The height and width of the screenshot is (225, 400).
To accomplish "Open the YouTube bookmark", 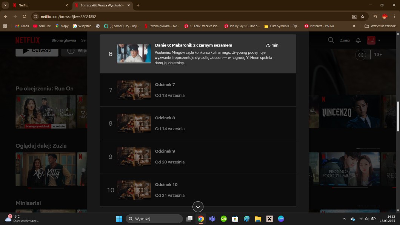I will click(x=42, y=26).
